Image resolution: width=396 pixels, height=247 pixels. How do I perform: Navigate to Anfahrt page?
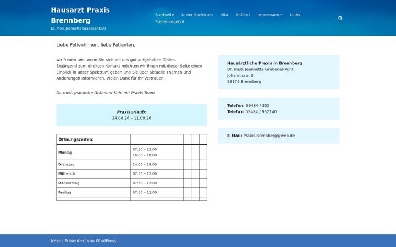click(243, 15)
